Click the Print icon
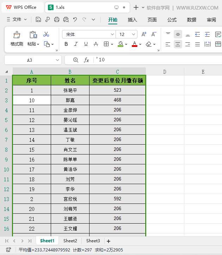This screenshot has height=255, width=222. [x=56, y=19]
